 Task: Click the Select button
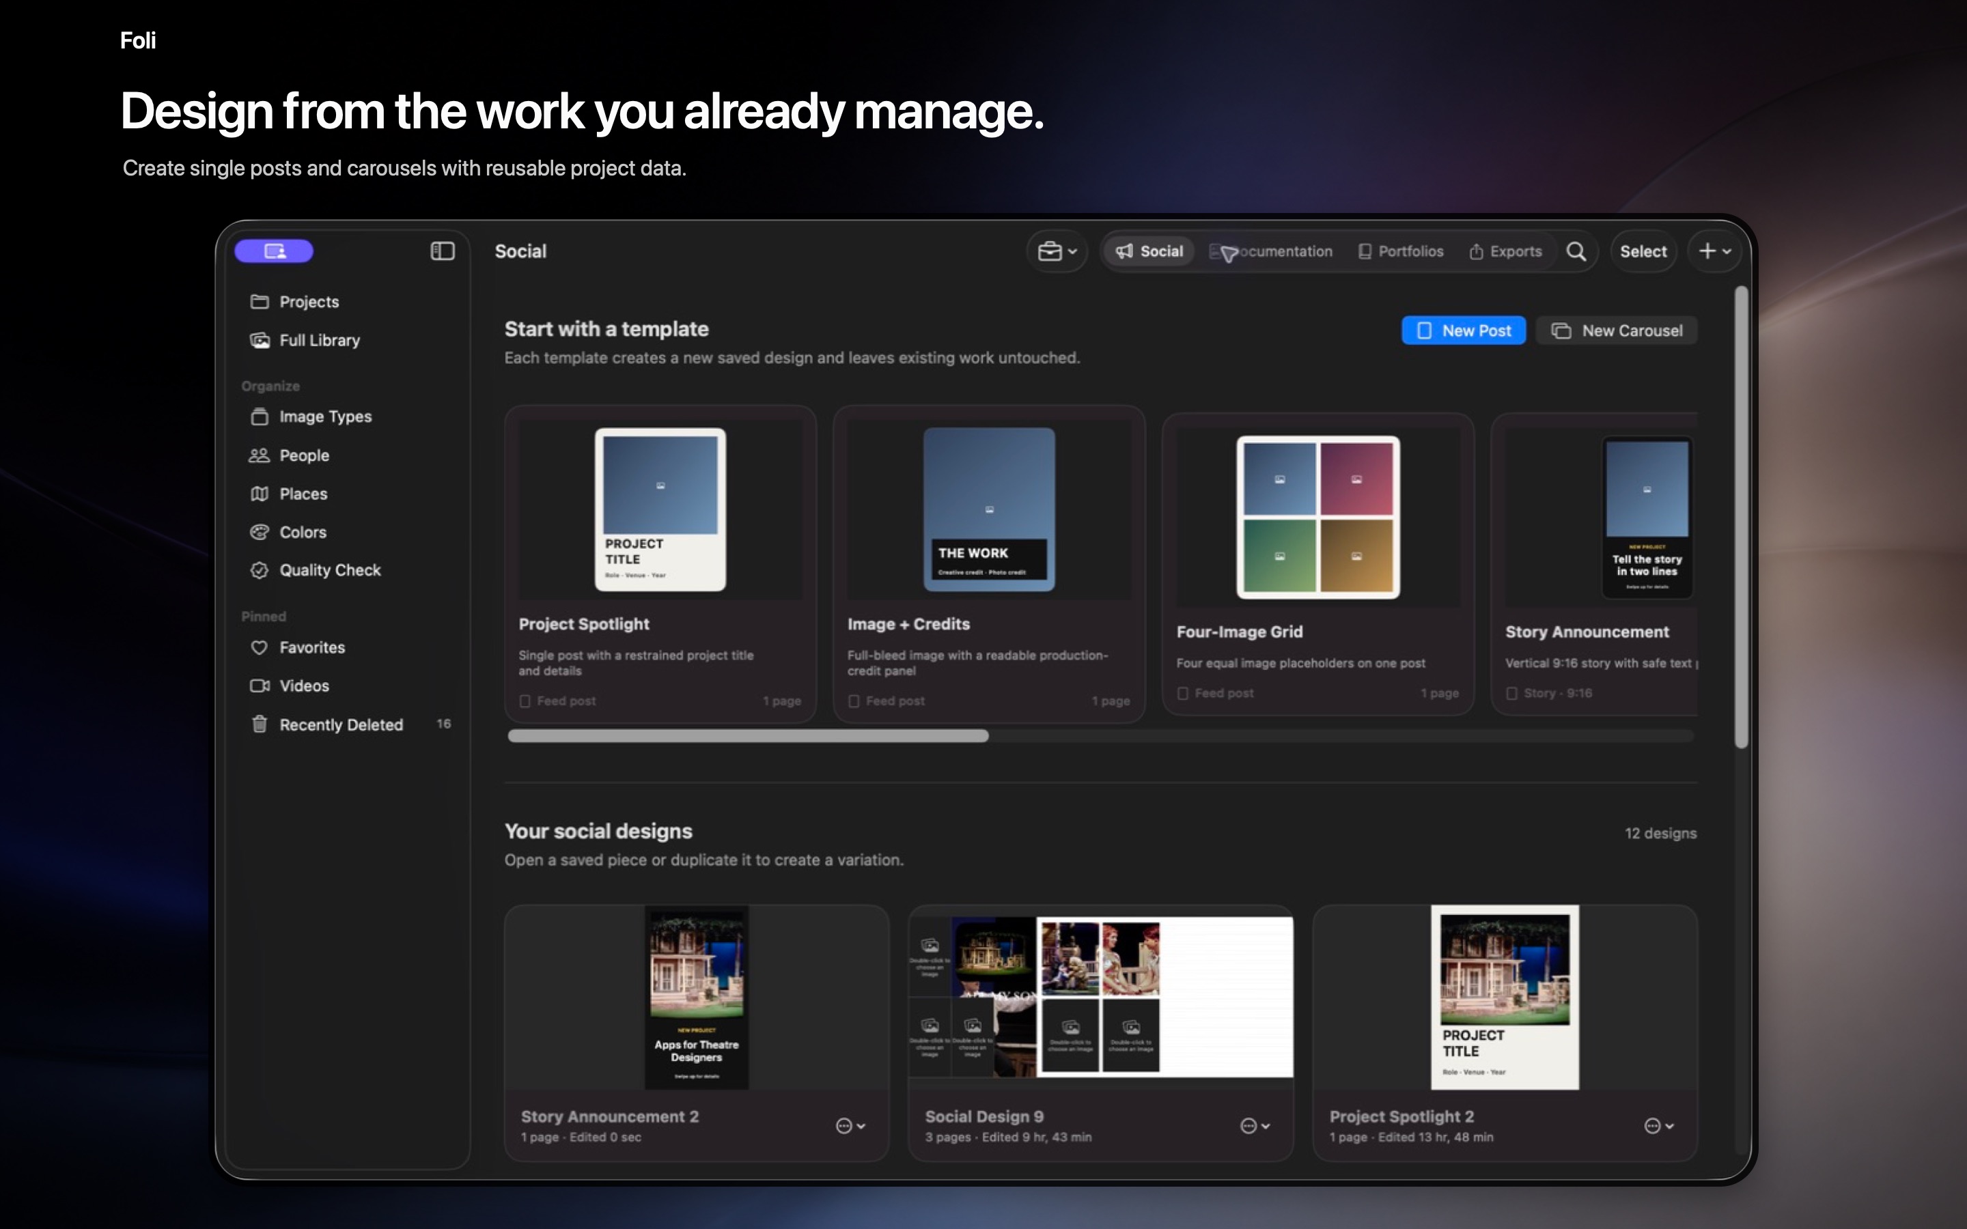point(1643,251)
